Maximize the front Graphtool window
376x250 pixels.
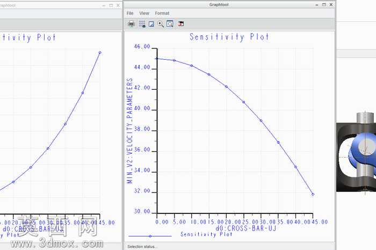click(324, 4)
